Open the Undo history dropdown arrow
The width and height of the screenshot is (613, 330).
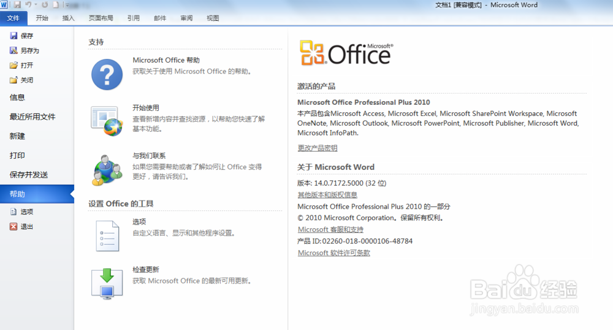[36, 5]
